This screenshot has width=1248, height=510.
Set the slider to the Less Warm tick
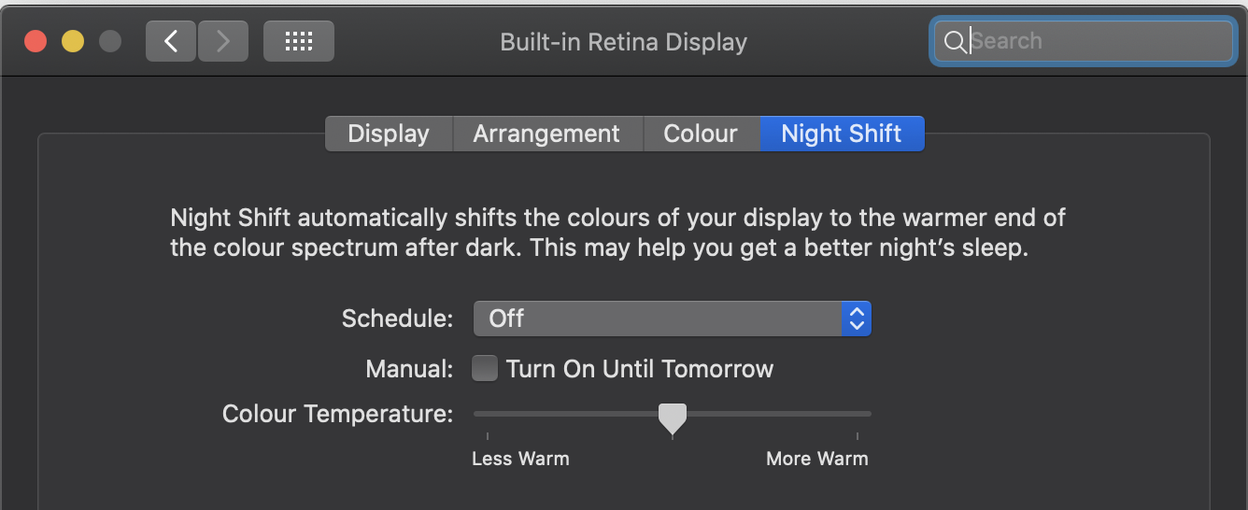488,414
